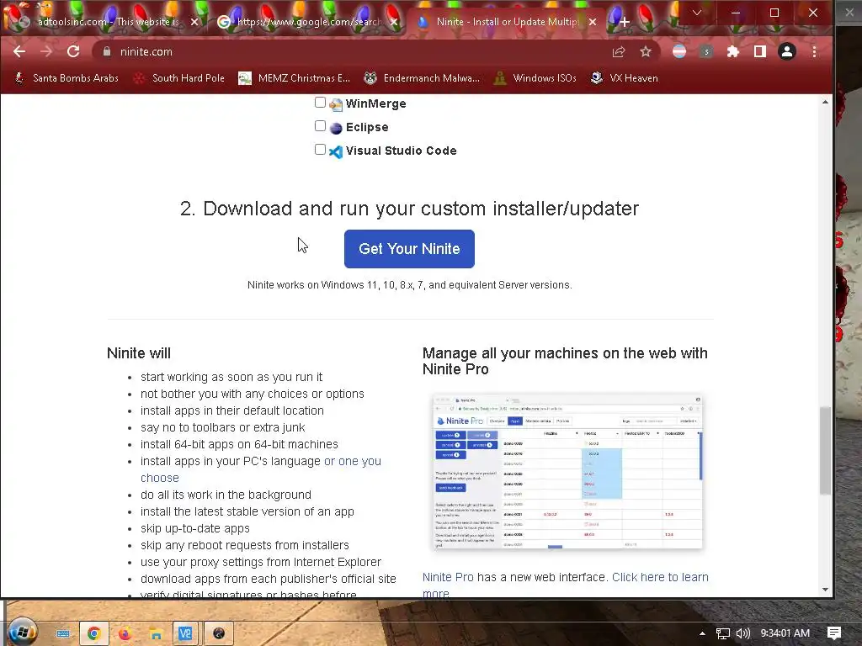
Task: Click the Chrome taskbar icon
Action: (94, 634)
